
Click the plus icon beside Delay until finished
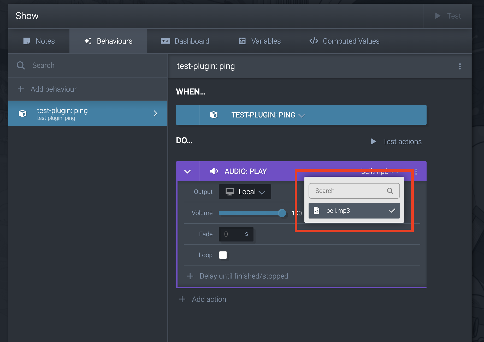pos(190,276)
